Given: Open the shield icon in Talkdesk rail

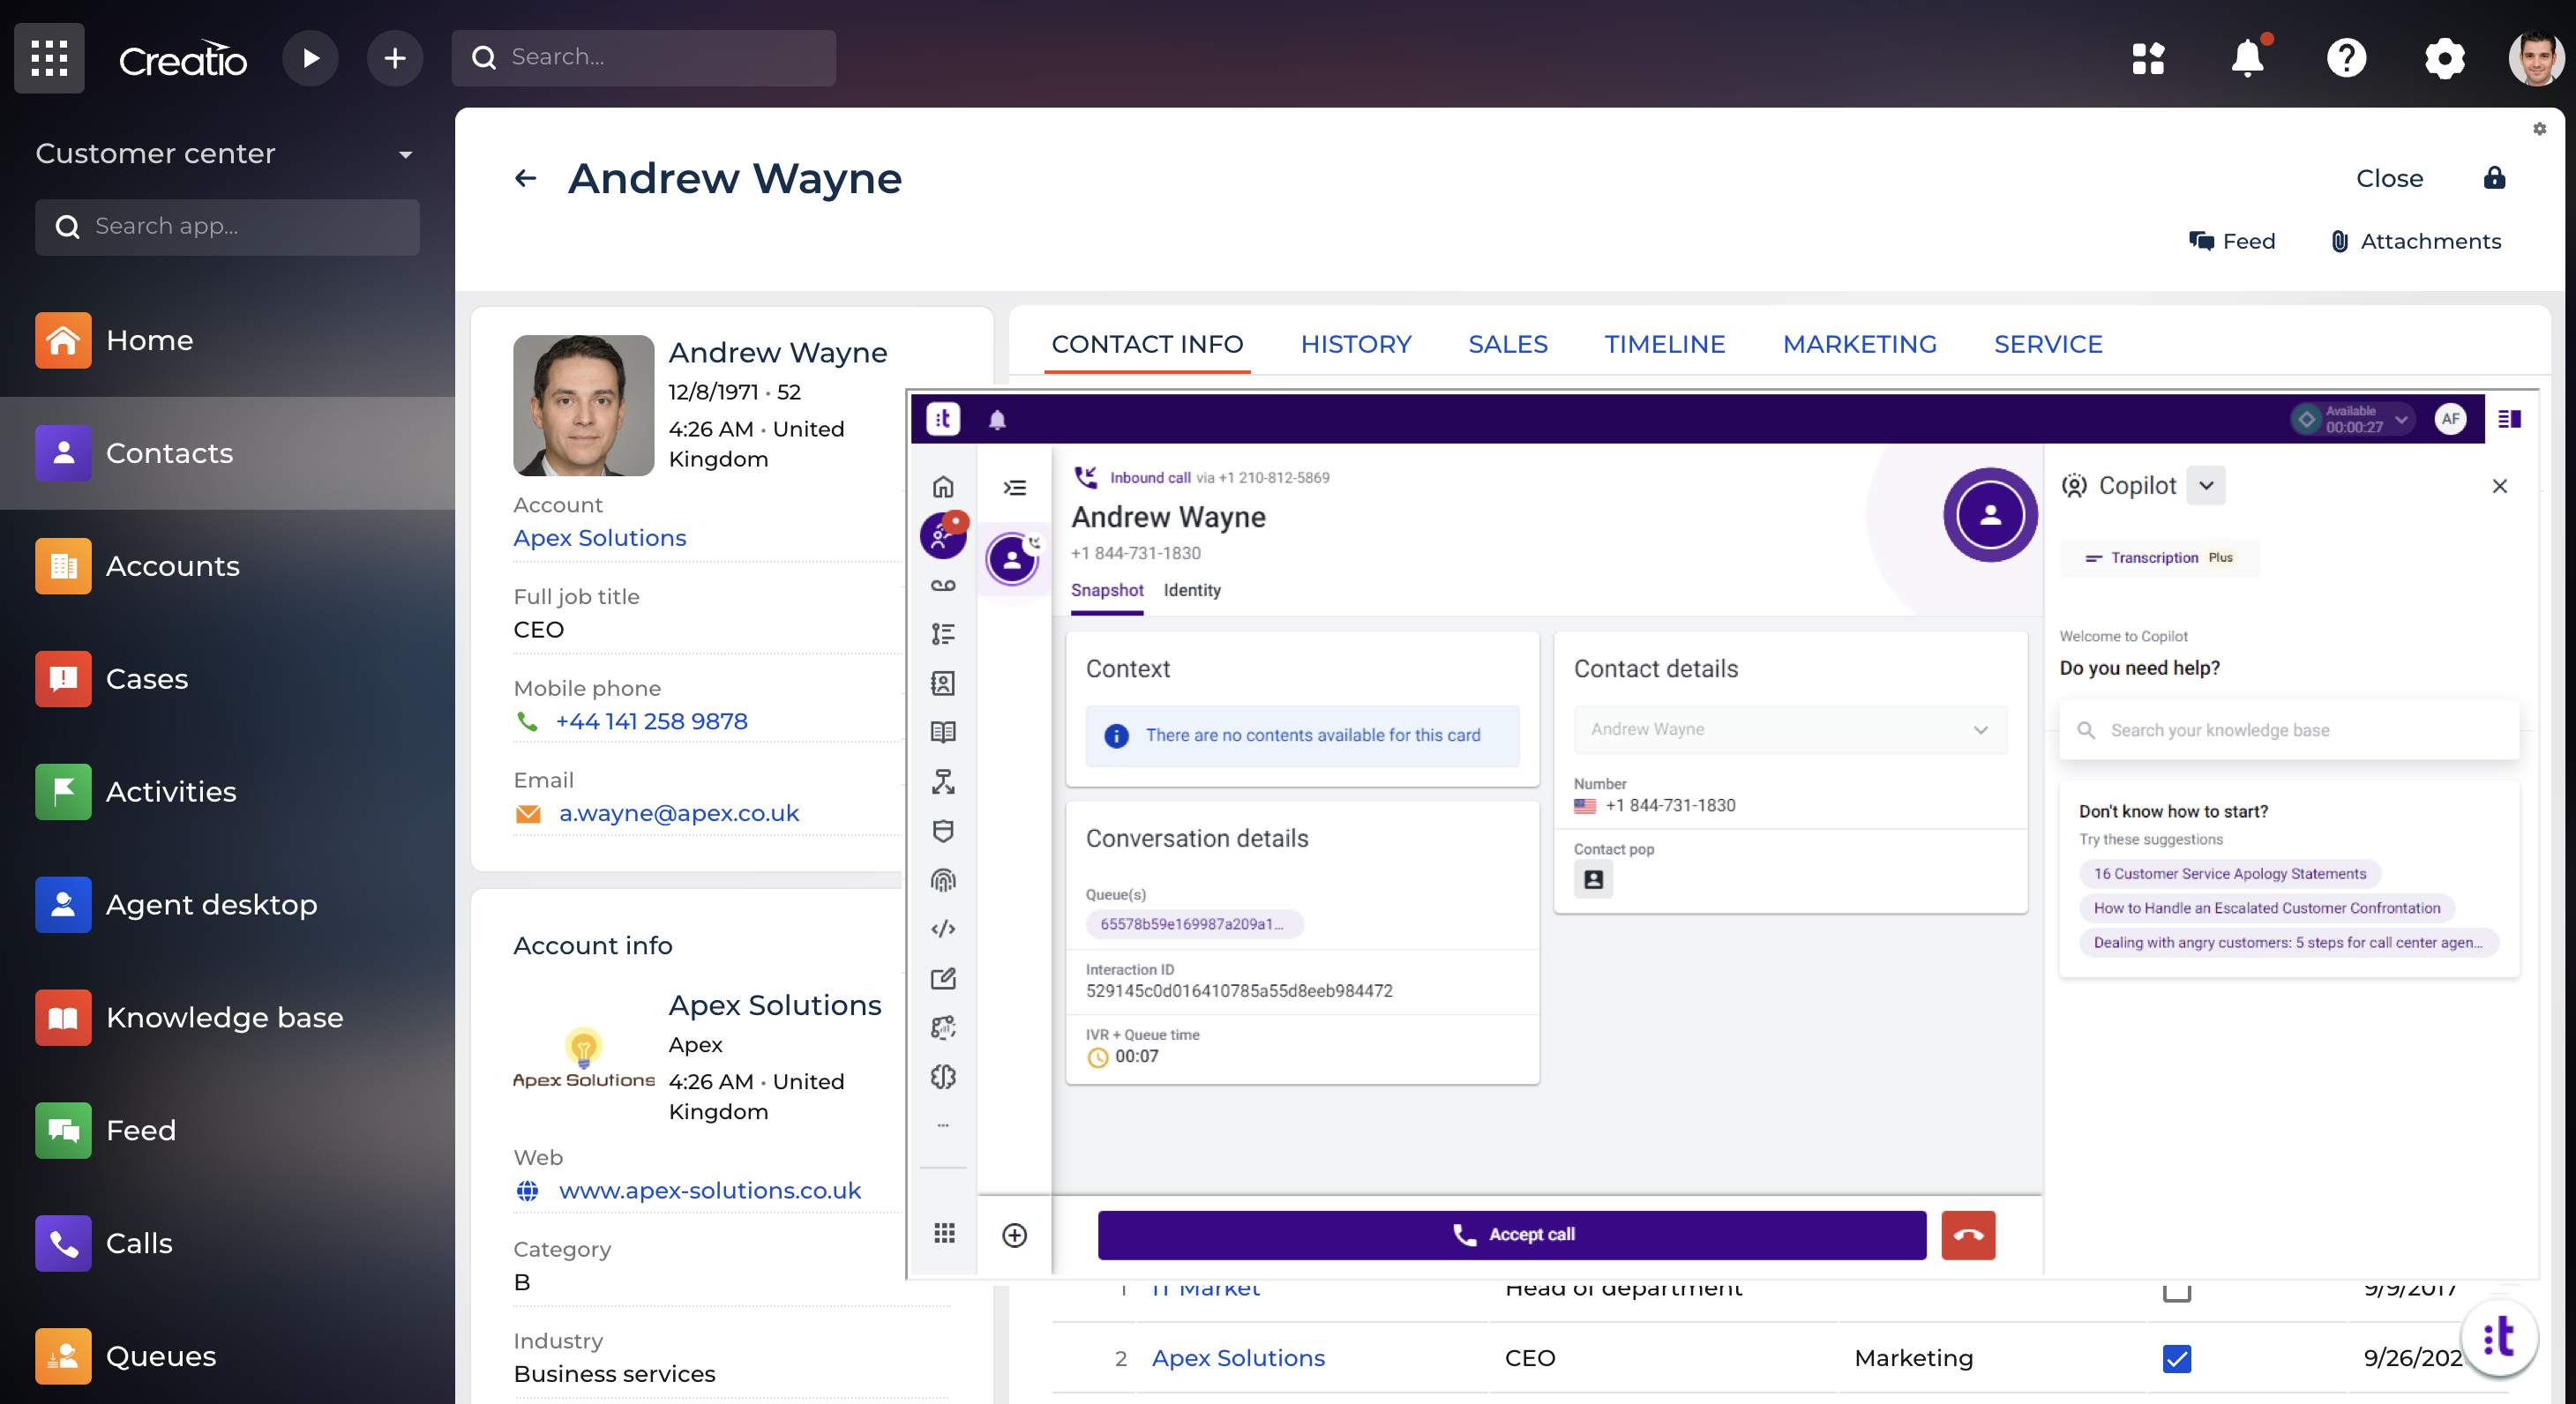Looking at the screenshot, I should point(943,831).
